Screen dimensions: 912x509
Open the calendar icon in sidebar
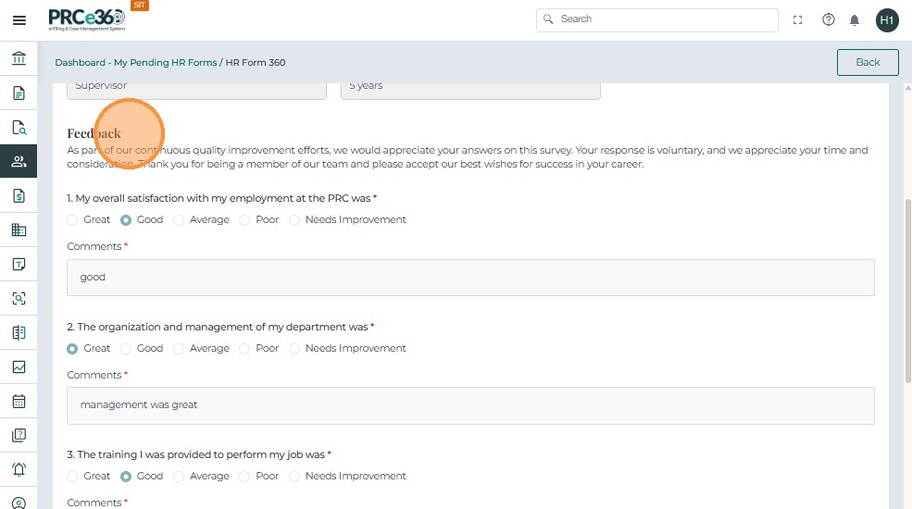[x=19, y=402]
